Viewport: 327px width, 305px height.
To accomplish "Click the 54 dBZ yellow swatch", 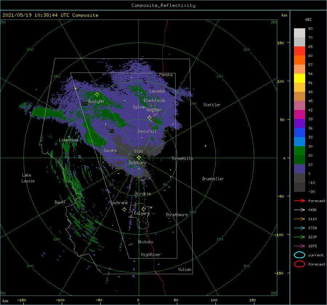I will [299, 78].
